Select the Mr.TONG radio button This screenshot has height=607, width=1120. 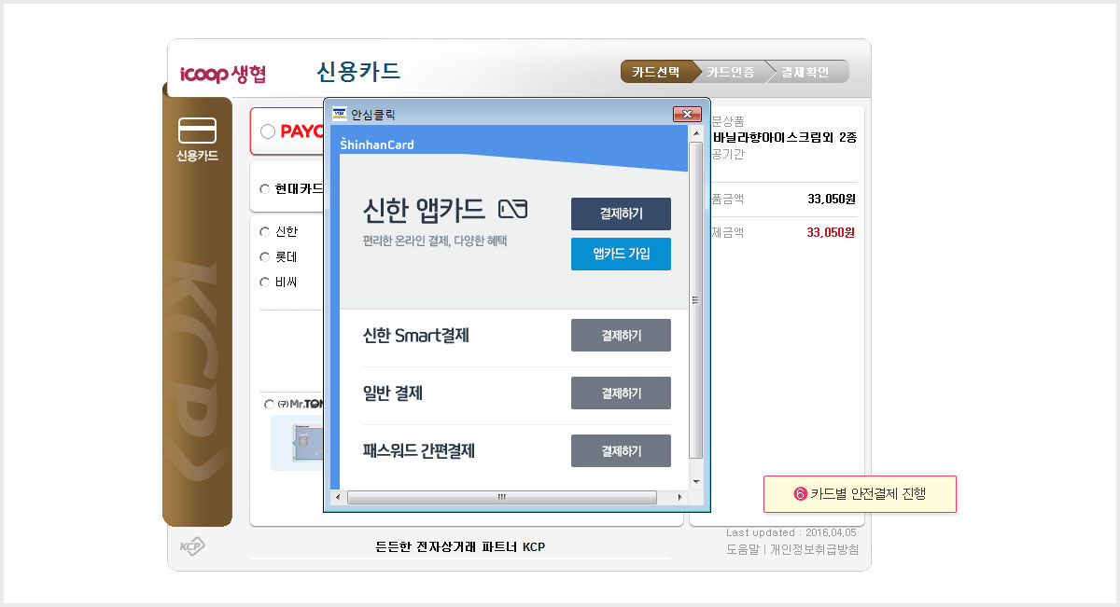(270, 405)
